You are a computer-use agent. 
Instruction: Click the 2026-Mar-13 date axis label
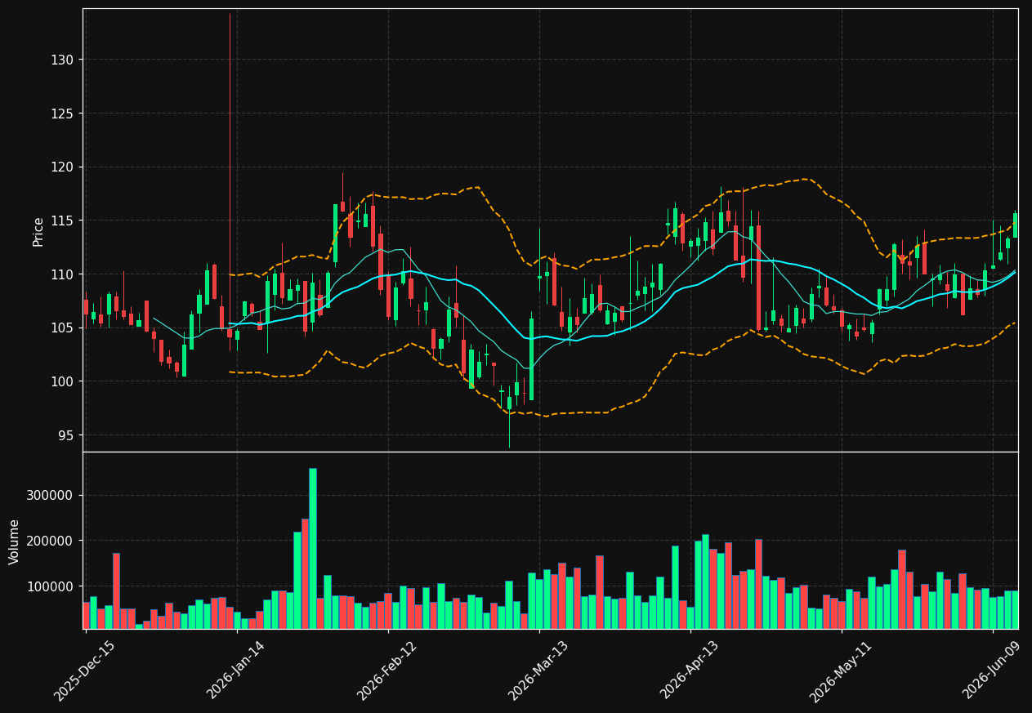538,671
